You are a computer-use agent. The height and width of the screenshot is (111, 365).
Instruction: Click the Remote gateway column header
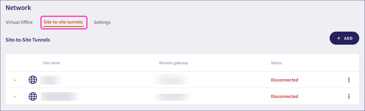click(174, 63)
